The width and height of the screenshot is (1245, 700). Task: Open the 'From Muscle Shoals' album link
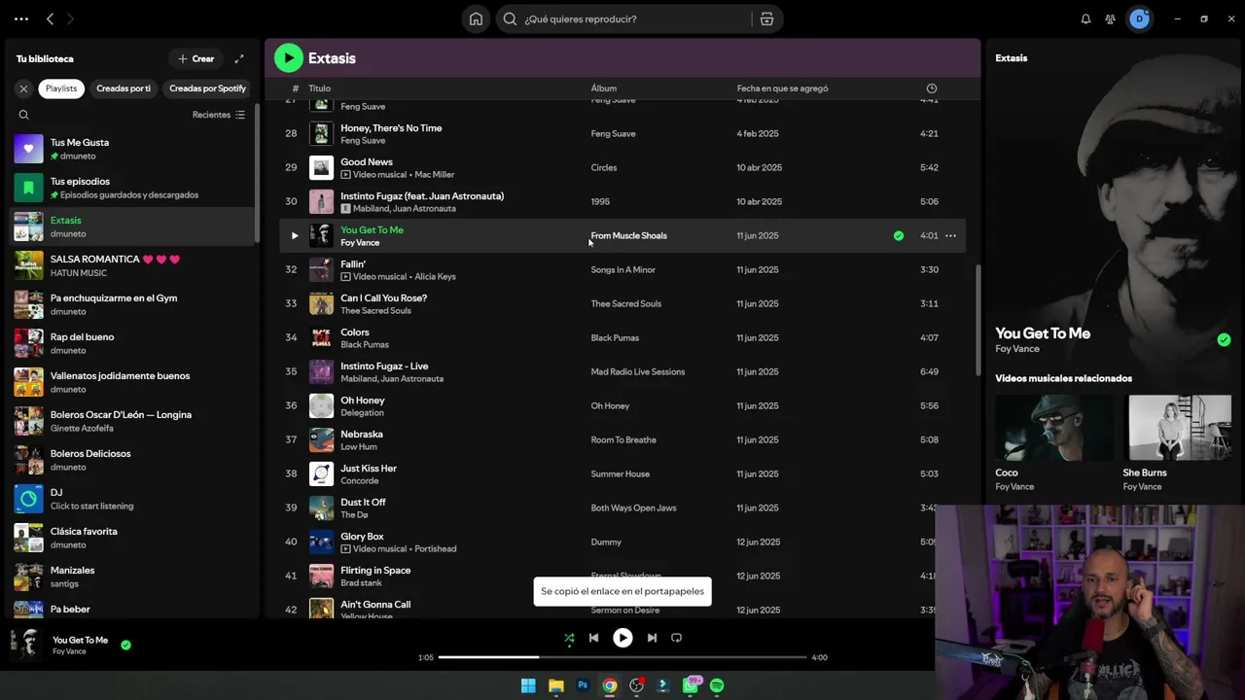click(628, 235)
